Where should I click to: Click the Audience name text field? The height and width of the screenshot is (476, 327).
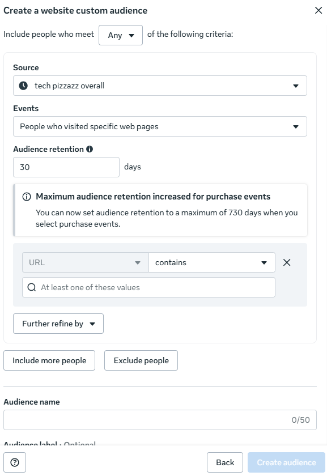click(x=160, y=420)
